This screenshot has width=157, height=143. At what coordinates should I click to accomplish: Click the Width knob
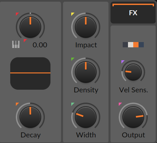[86, 117]
